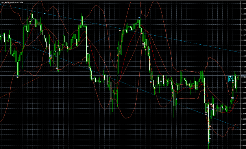Click the highlighted current price label on axis

(243, 76)
